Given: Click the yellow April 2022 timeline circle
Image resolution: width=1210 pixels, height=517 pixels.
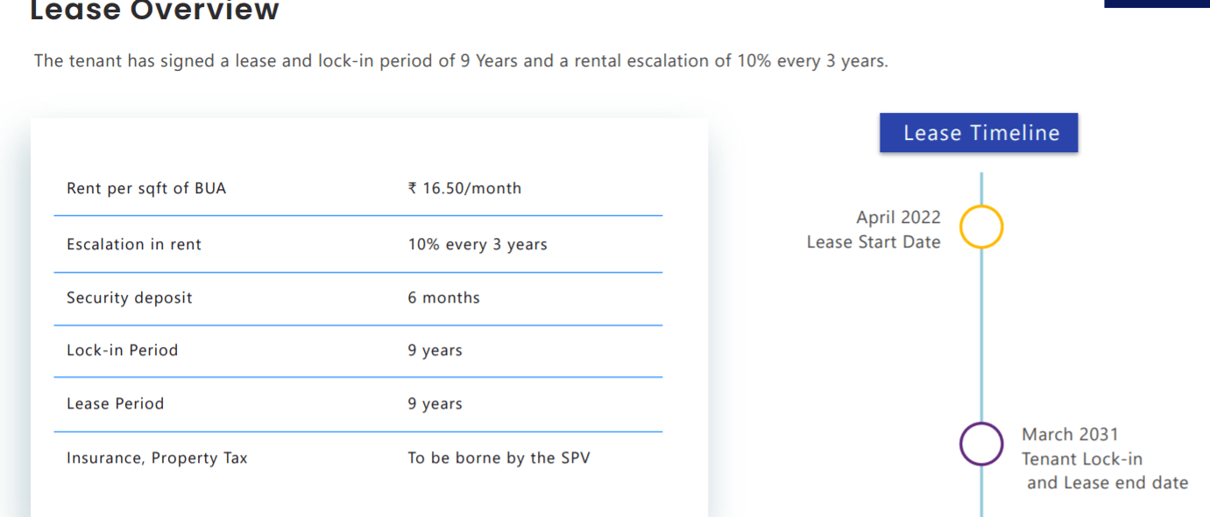Looking at the screenshot, I should (981, 227).
